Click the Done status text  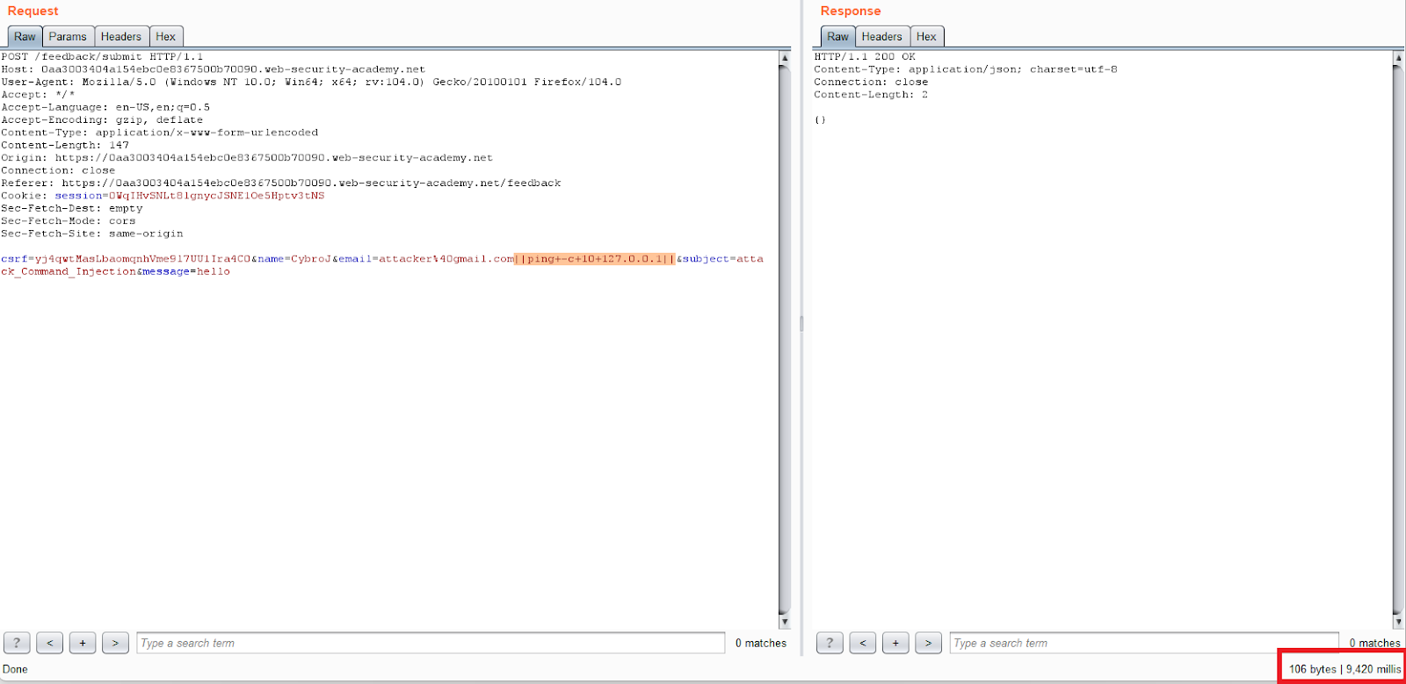[15, 669]
